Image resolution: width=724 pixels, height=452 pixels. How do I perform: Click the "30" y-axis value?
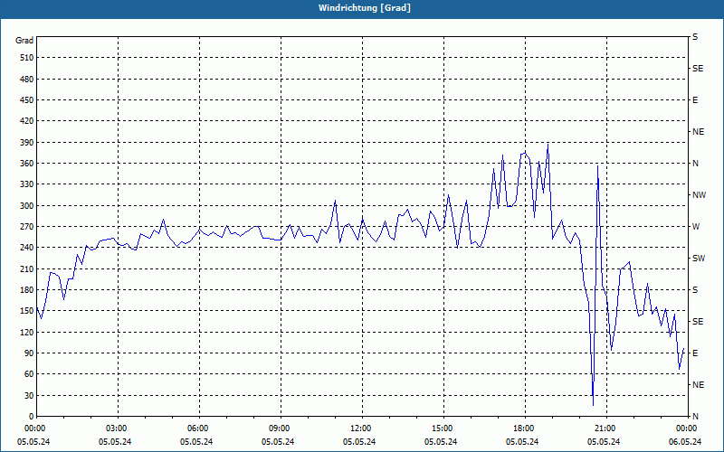(x=29, y=396)
